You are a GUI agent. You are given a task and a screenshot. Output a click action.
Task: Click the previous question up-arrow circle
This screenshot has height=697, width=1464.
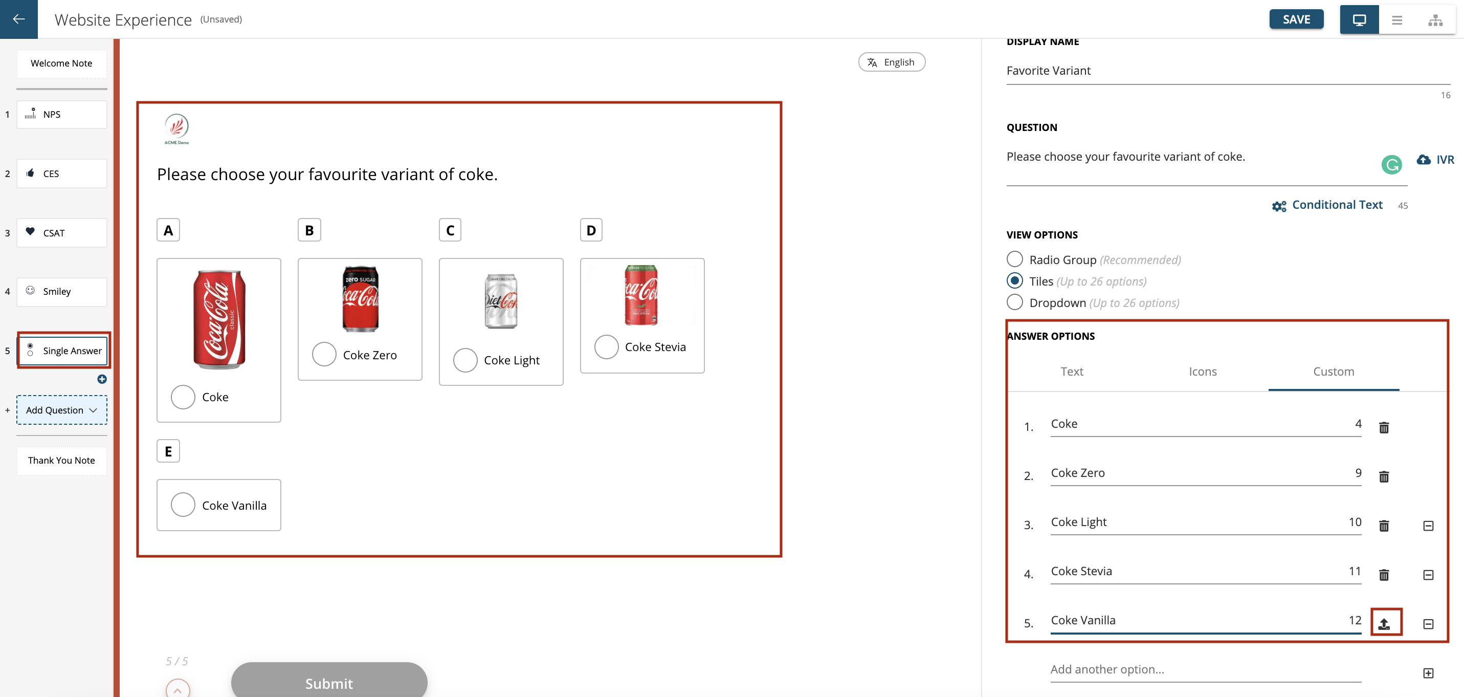coord(178,689)
